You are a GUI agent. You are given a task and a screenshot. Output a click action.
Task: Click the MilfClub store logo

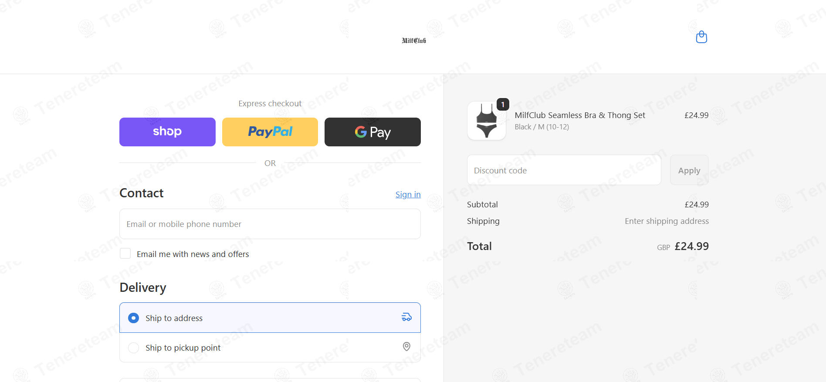414,41
